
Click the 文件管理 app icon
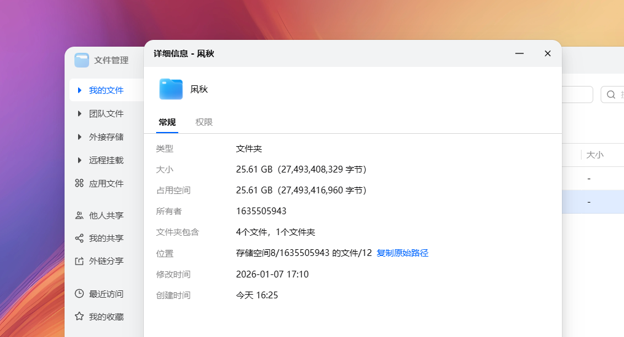point(82,60)
